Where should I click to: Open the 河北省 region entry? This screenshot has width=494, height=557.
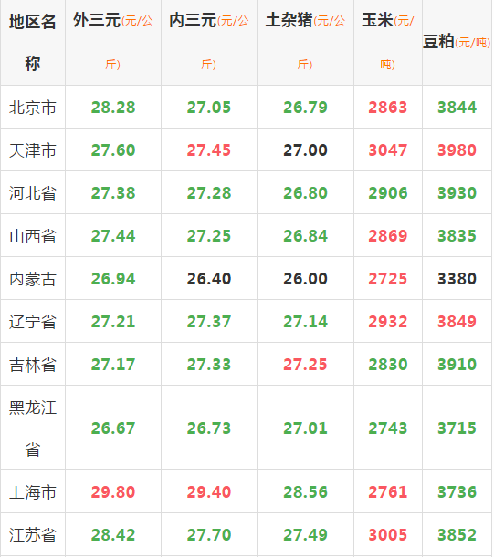click(33, 193)
